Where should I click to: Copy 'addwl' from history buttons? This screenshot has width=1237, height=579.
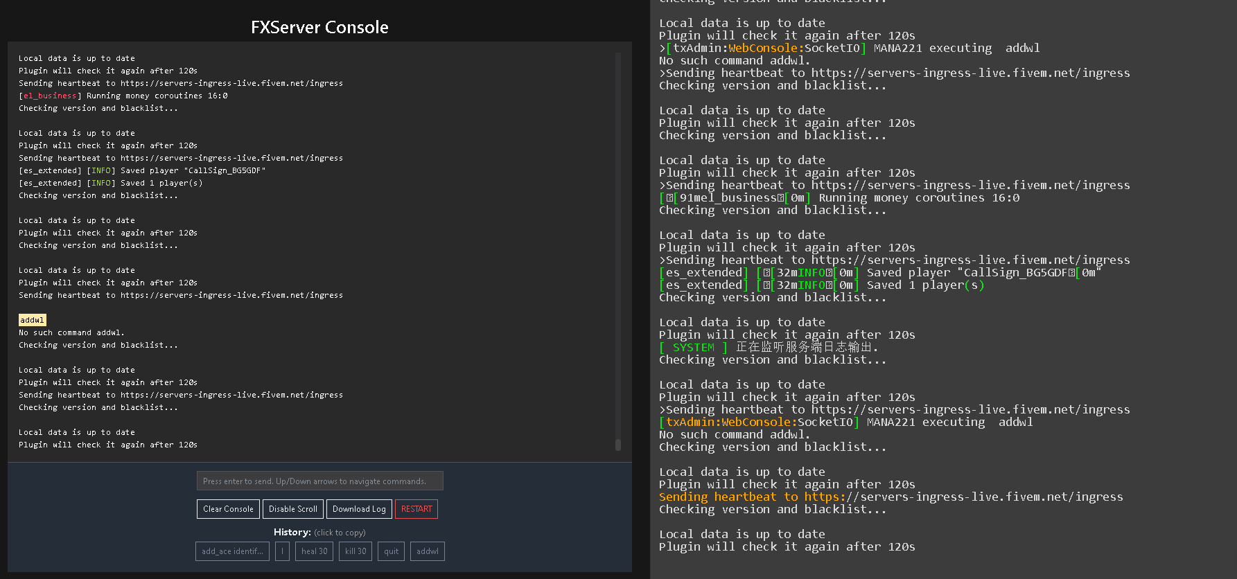[x=428, y=551]
